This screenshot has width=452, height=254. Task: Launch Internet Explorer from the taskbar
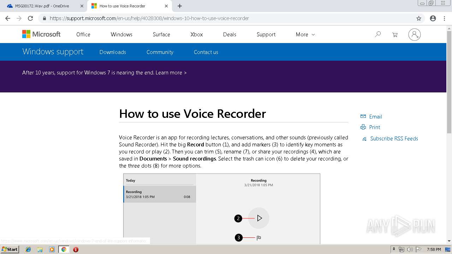[28, 249]
